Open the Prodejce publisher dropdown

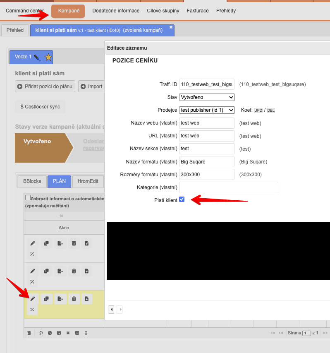click(x=207, y=110)
